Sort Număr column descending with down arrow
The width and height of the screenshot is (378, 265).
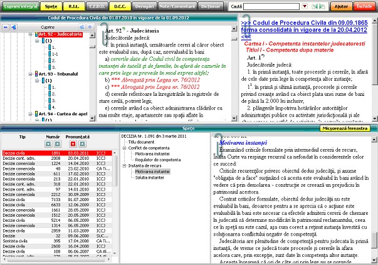[x=48, y=144]
